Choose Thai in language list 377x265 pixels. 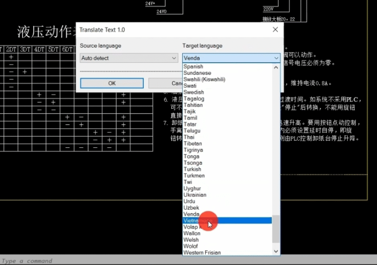(x=227, y=137)
